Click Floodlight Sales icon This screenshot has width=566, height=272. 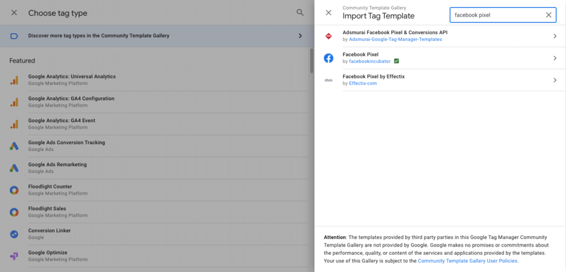tap(14, 212)
